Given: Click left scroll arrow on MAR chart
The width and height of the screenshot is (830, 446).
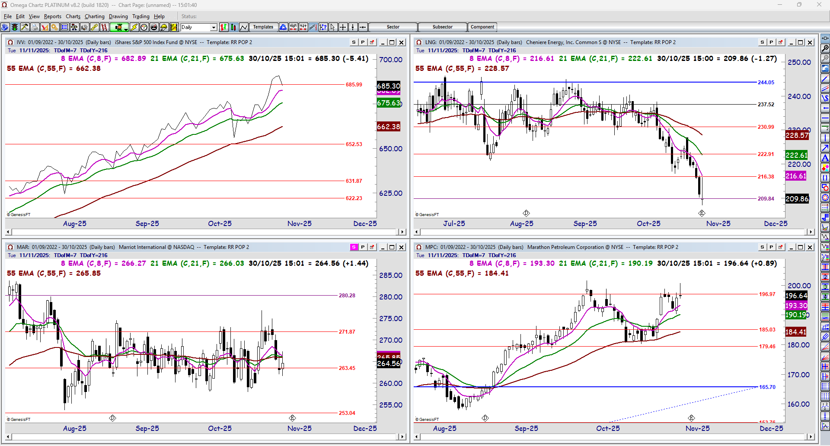Looking at the screenshot, I should 9,437.
